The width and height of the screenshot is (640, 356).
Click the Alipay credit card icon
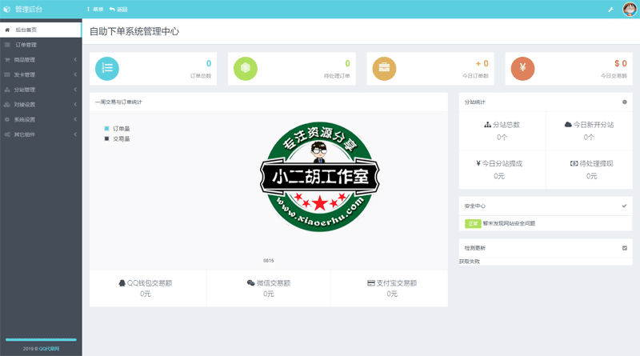(x=371, y=283)
